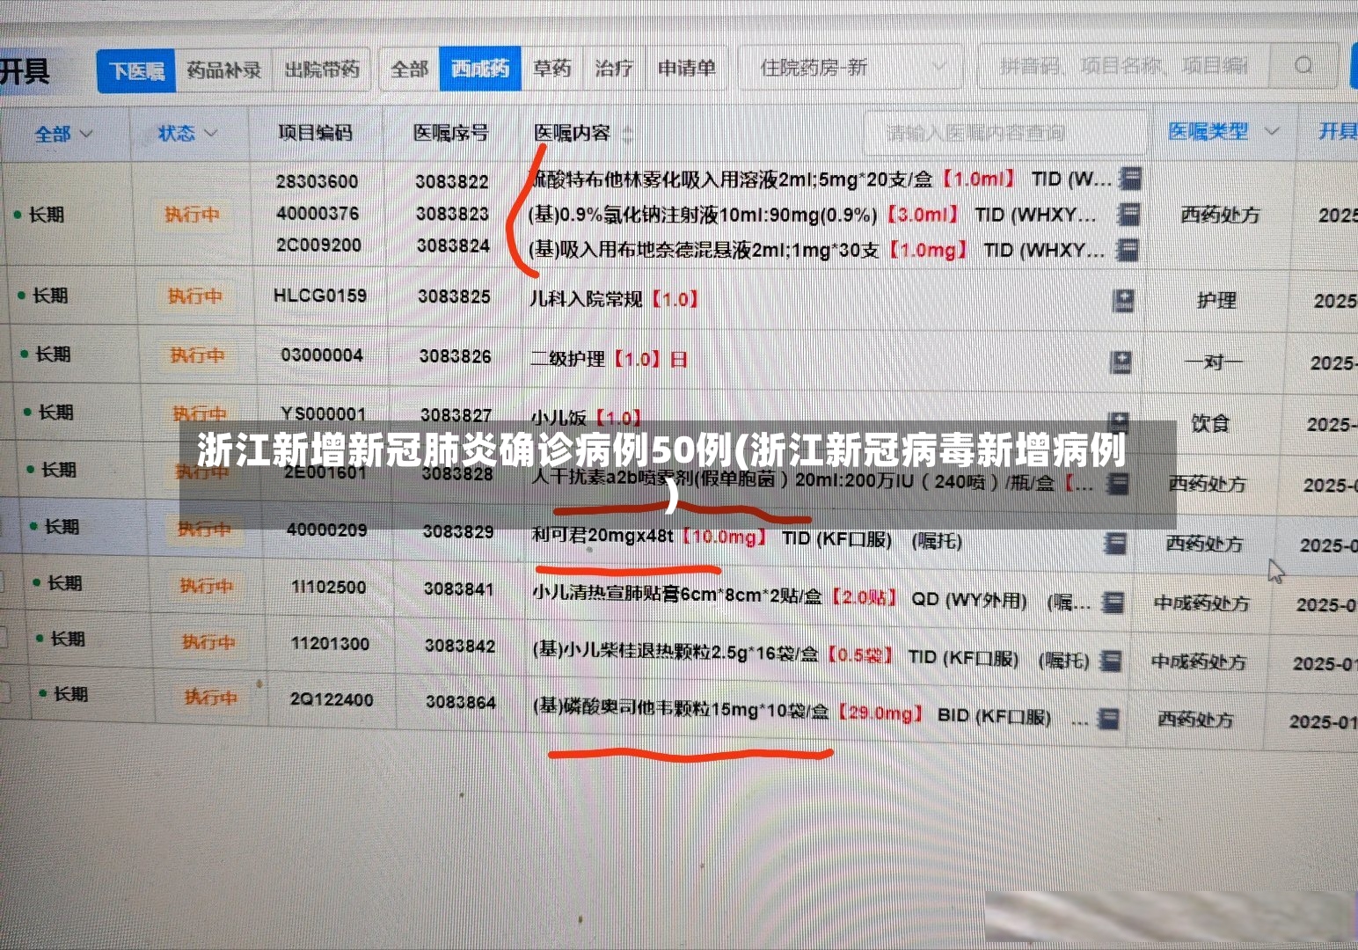Select project code 28303600
Image resolution: width=1358 pixels, height=950 pixels.
317,181
